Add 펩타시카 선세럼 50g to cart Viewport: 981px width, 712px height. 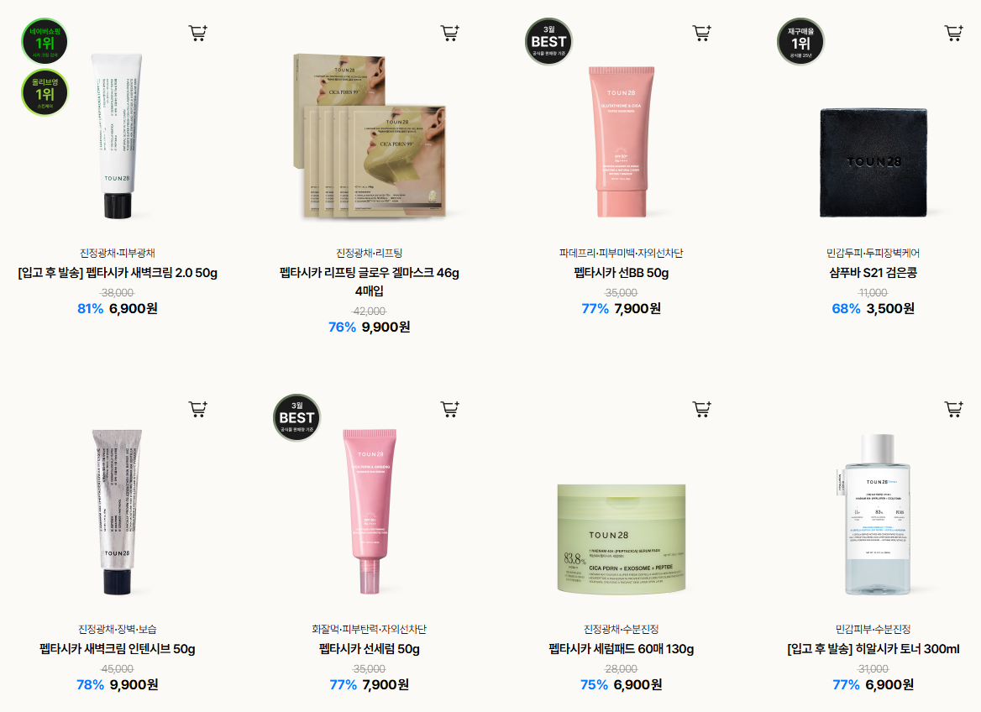click(450, 409)
